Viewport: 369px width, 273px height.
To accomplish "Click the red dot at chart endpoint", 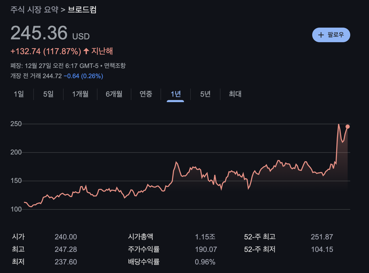I will pos(347,127).
